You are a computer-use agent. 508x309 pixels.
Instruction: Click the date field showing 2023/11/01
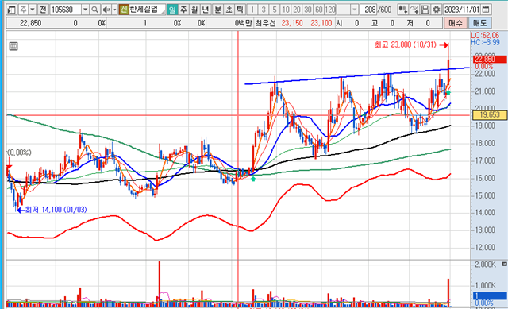pos(462,10)
